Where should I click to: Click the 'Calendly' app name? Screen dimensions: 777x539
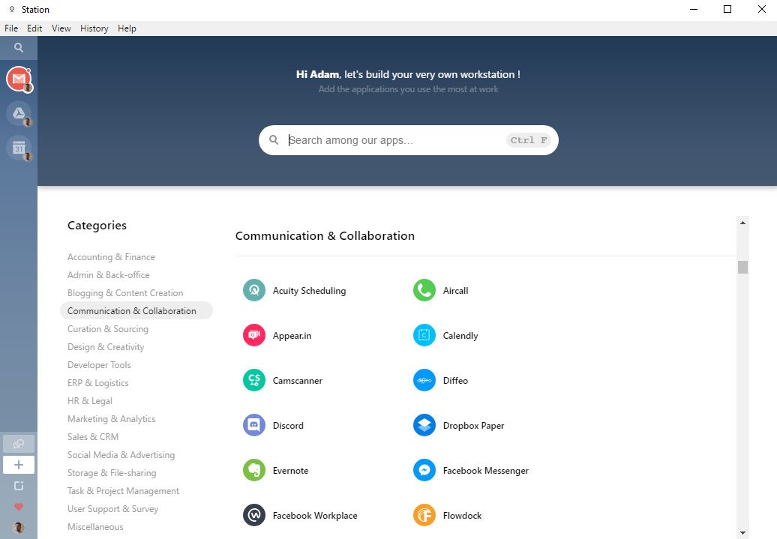[x=460, y=336]
